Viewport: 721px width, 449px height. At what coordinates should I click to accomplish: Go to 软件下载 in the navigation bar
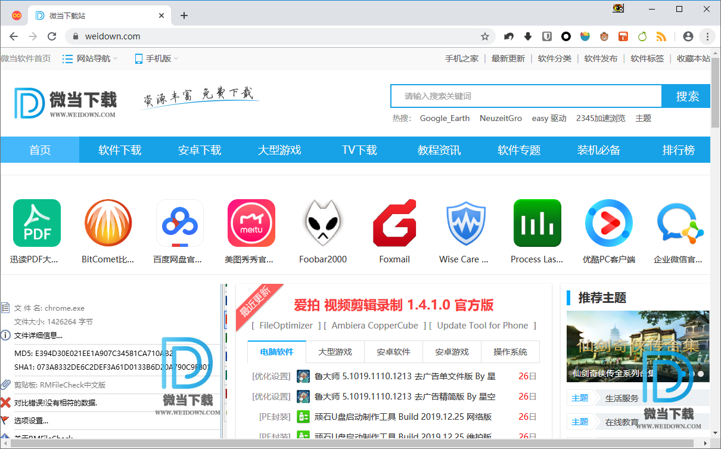[x=120, y=150]
